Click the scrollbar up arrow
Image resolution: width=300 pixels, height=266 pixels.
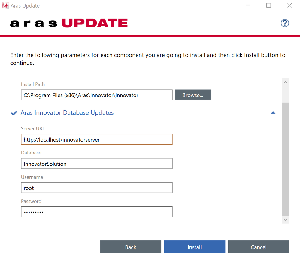click(285, 82)
